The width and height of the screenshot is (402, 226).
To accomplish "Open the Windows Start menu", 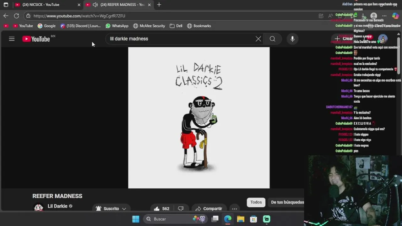I will pyautogui.click(x=136, y=219).
